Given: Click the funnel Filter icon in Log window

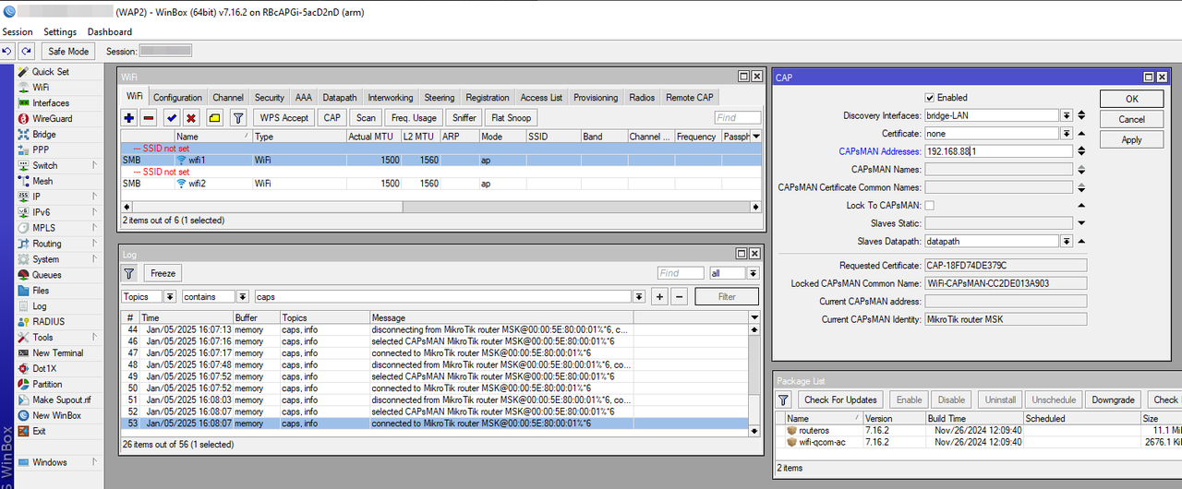Looking at the screenshot, I should click(x=129, y=273).
